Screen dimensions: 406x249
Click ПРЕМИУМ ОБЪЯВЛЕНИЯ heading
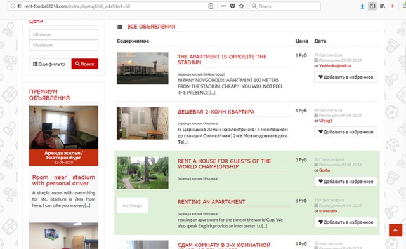point(49,95)
